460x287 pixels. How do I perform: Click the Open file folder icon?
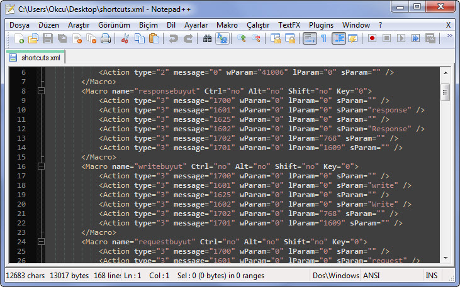pyautogui.click(x=33, y=38)
